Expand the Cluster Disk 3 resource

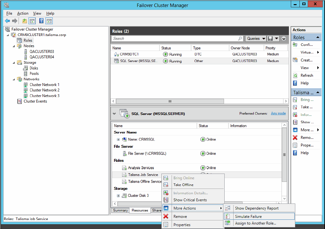pos(118,196)
